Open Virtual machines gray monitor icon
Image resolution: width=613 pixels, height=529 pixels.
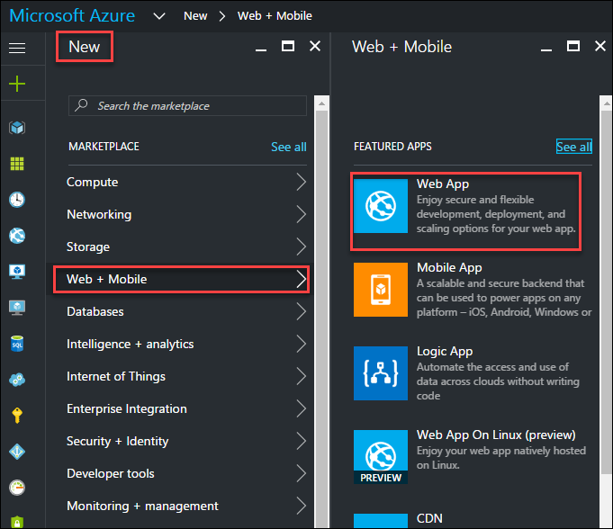17,308
